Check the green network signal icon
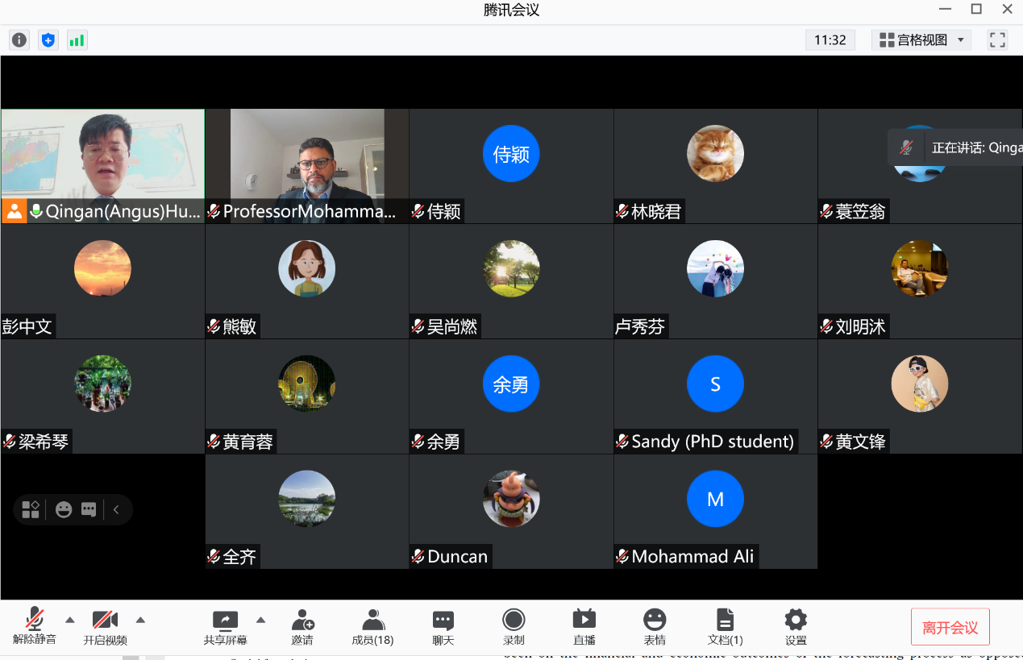Image resolution: width=1023 pixels, height=660 pixels. [x=77, y=39]
